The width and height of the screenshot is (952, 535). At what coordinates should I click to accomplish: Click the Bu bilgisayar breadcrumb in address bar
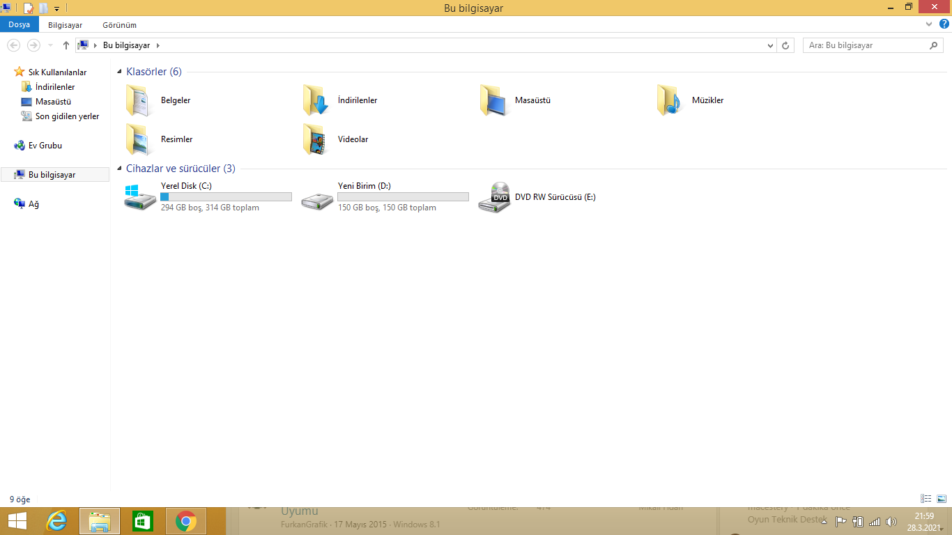[x=126, y=45]
